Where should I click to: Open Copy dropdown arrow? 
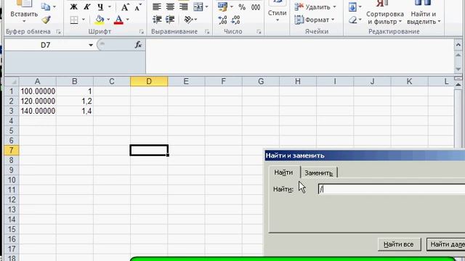point(54,7)
